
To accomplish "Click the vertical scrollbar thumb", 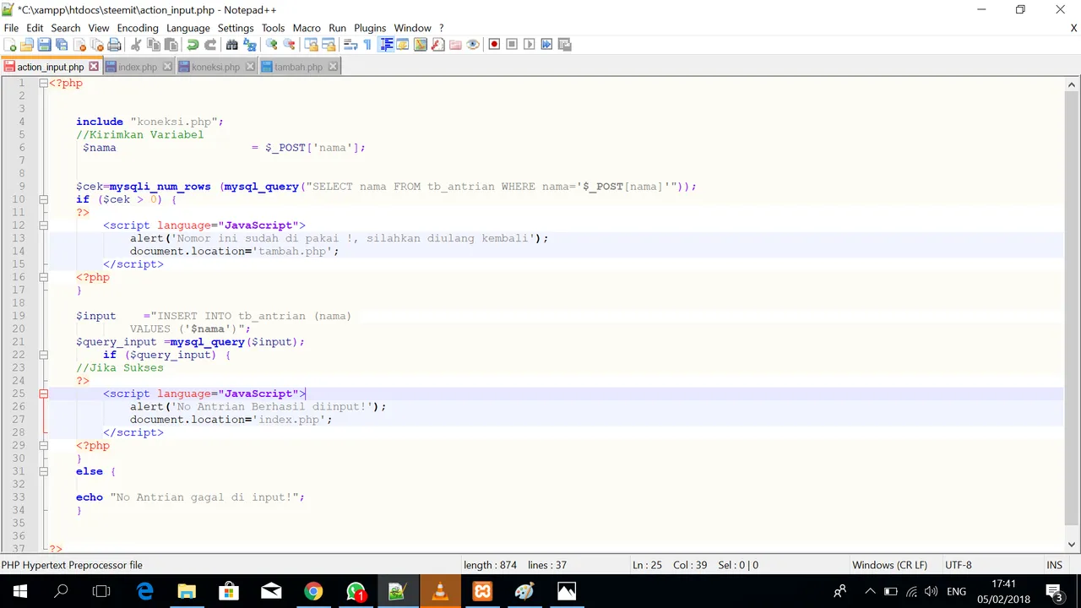I will click(1072, 308).
